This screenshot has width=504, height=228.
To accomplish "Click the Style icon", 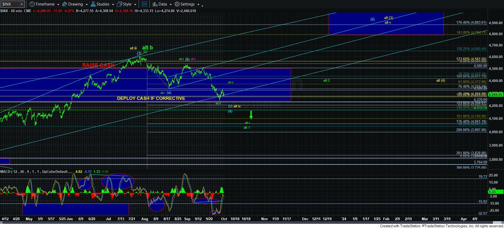I will click(119, 4).
